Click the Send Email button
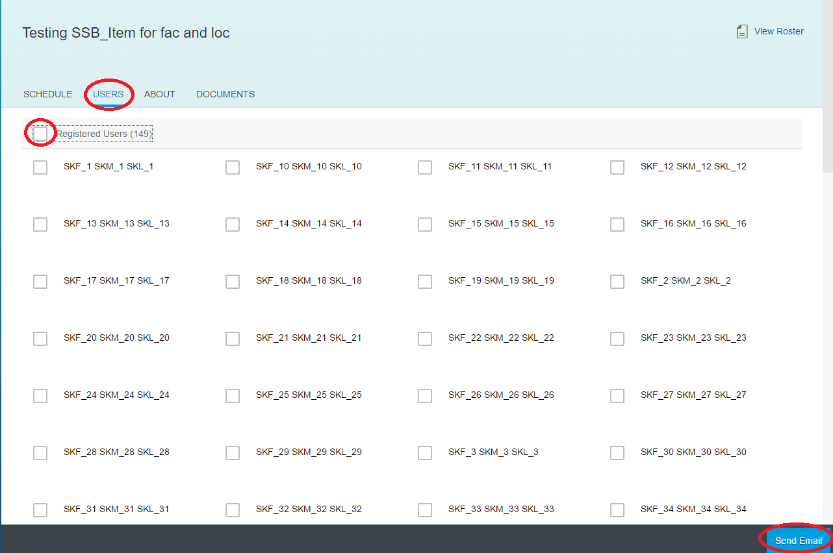833x553 pixels. [798, 541]
